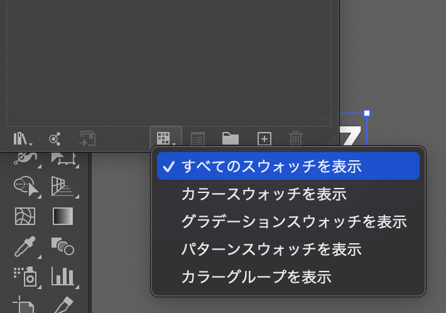Delete swatch with the trash icon
446x313 pixels.
(296, 138)
